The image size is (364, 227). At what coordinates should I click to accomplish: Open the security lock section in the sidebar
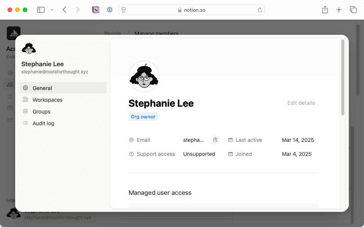(10, 96)
